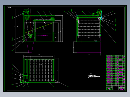
Task: Select the small foot bracket in right view
Action: 96,41
